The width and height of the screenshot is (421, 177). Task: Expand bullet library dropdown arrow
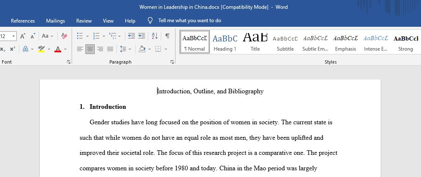click(x=87, y=36)
